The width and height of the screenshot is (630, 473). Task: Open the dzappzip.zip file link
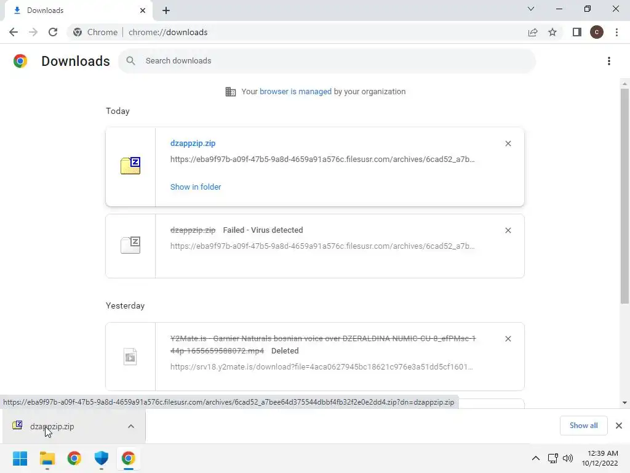193,144
